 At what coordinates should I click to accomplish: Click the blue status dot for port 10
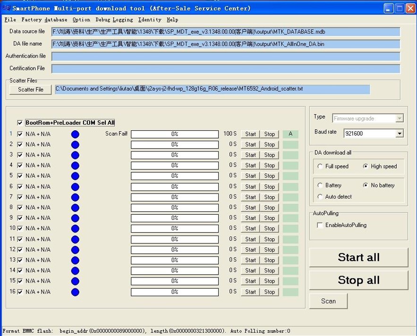tap(75, 228)
